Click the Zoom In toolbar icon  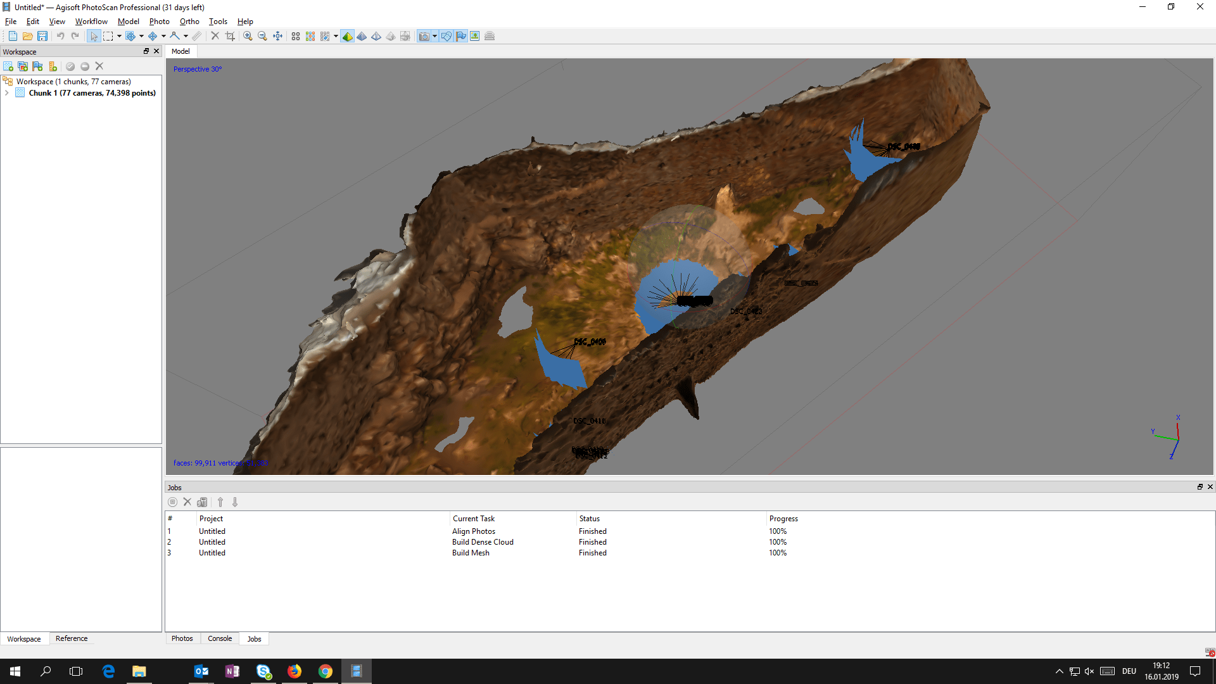pyautogui.click(x=248, y=36)
